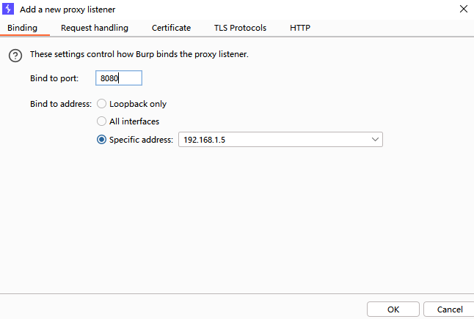Open the HTTP tab

click(x=300, y=28)
